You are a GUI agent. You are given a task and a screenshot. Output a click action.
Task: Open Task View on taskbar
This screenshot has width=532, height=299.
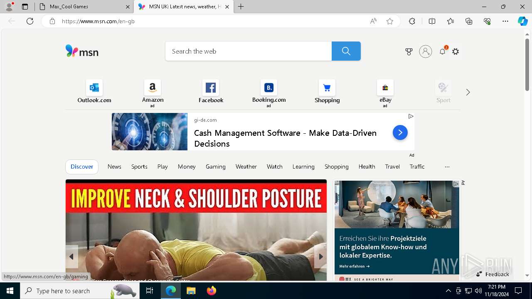pos(150,291)
